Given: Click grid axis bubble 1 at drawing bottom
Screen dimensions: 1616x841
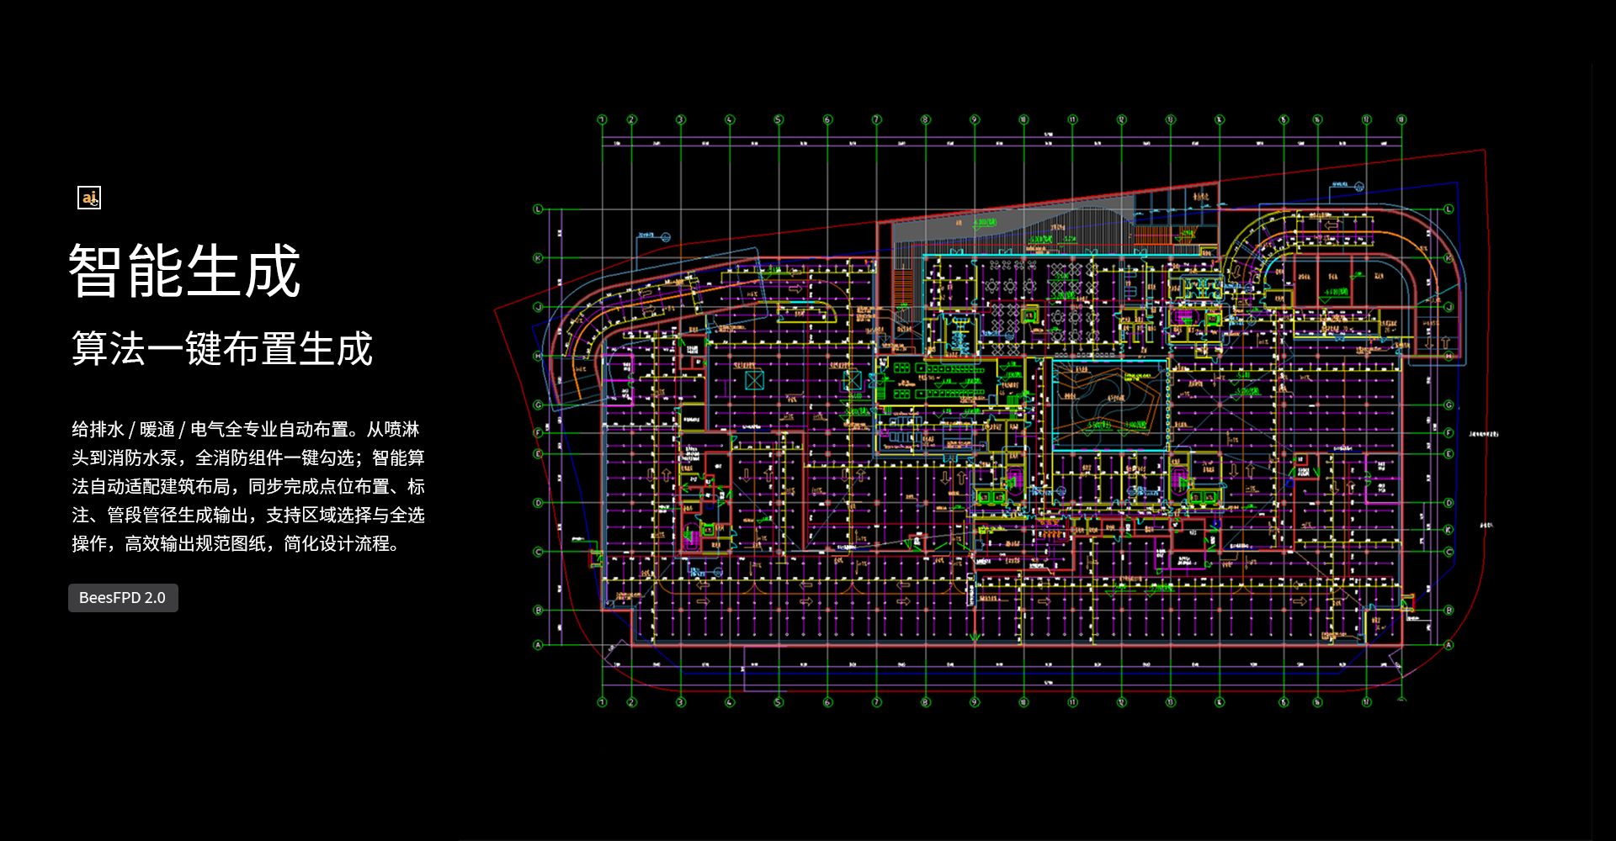Looking at the screenshot, I should pos(602,702).
